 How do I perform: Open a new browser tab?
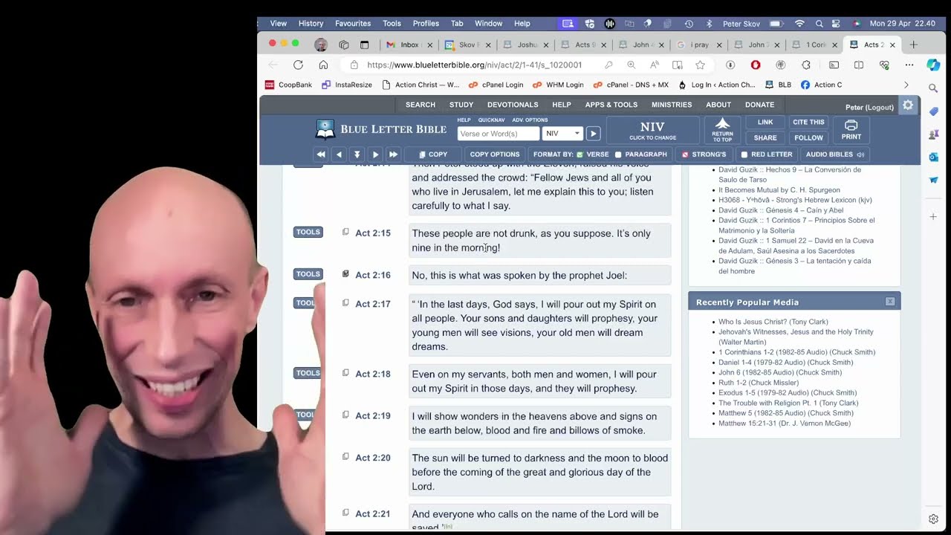point(913,45)
